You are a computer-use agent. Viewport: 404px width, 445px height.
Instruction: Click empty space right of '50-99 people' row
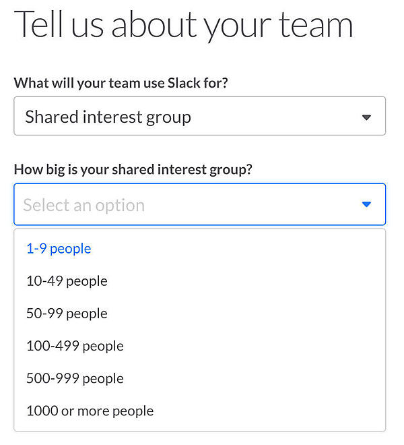point(256,314)
